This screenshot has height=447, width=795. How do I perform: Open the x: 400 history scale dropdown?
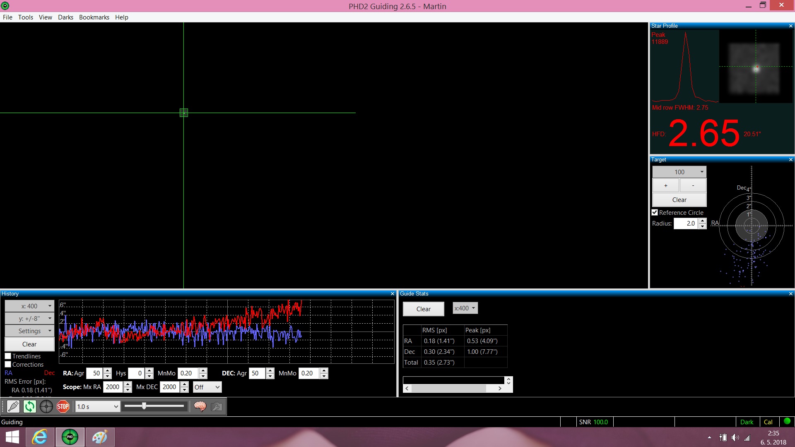(29, 306)
